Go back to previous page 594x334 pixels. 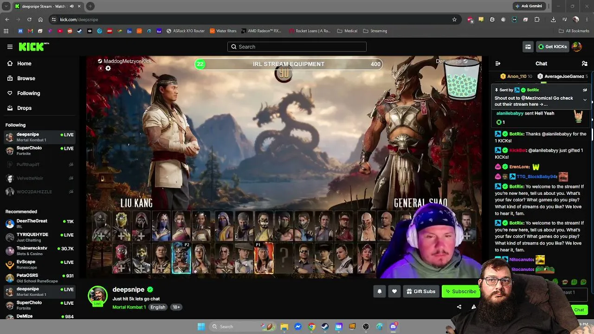tap(7, 19)
